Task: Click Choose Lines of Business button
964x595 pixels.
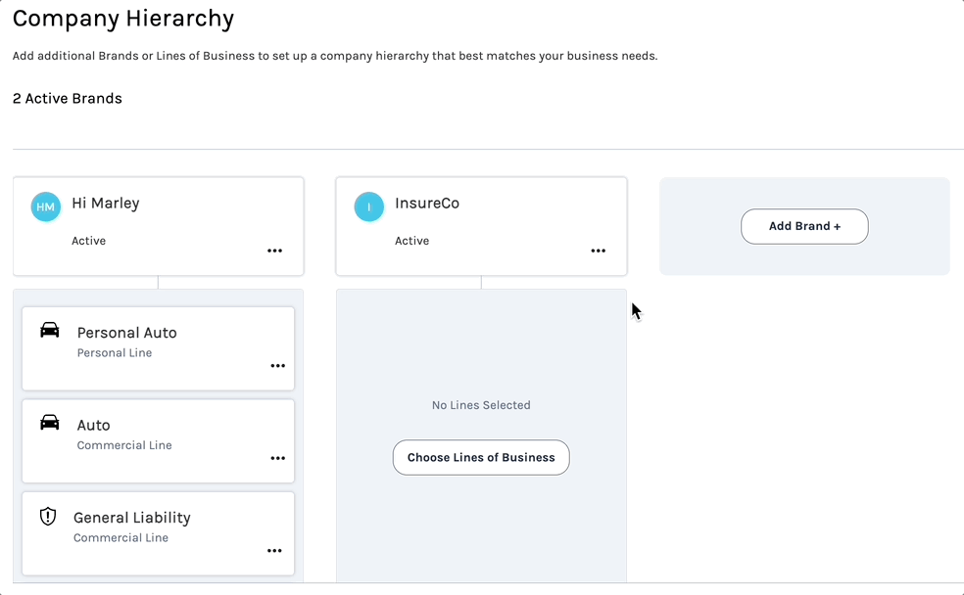Action: pyautogui.click(x=481, y=457)
